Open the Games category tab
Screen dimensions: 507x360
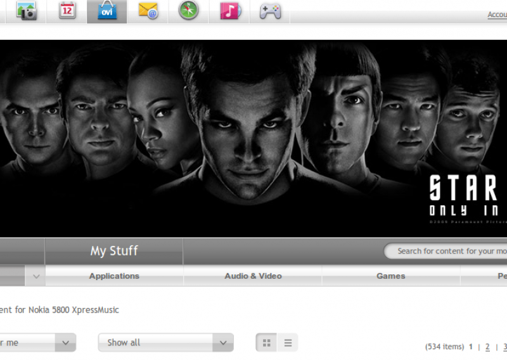(390, 276)
